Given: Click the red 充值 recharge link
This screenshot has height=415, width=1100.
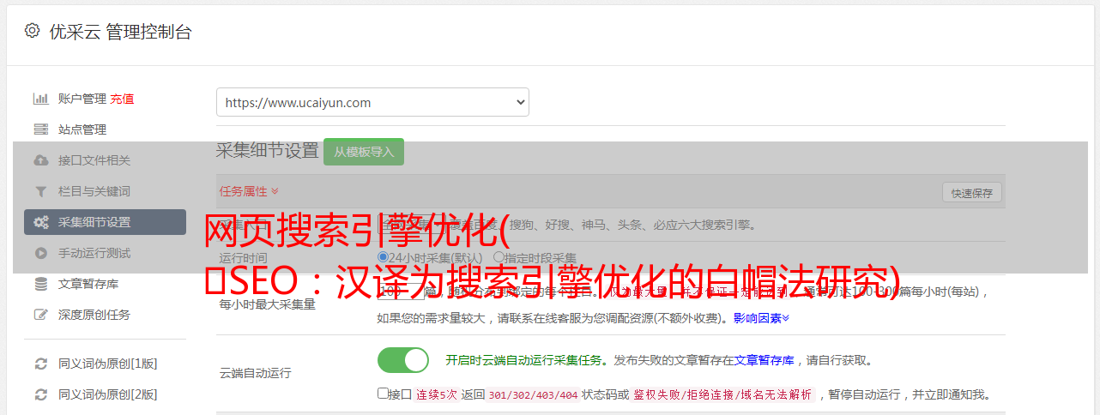Looking at the screenshot, I should click(x=122, y=99).
